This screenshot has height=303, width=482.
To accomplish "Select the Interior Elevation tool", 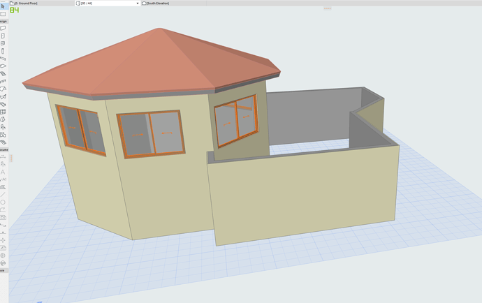I will [3, 240].
